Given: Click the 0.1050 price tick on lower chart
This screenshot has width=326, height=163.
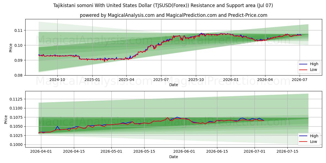Looking at the screenshot, I should coord(17,126).
